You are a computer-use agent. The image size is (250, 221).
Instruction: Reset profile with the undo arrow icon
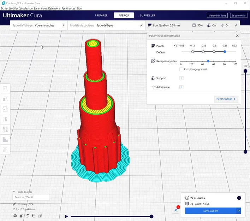tap(175, 46)
